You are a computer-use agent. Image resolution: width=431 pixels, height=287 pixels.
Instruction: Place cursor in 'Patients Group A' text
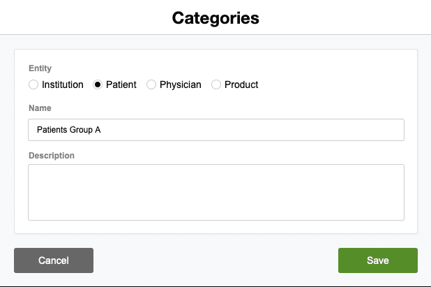click(69, 130)
